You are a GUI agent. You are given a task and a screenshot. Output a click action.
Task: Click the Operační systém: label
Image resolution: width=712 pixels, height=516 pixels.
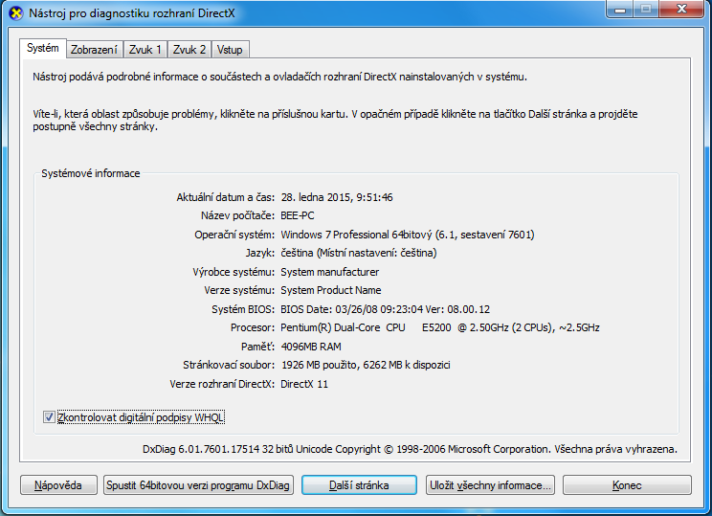(x=234, y=235)
